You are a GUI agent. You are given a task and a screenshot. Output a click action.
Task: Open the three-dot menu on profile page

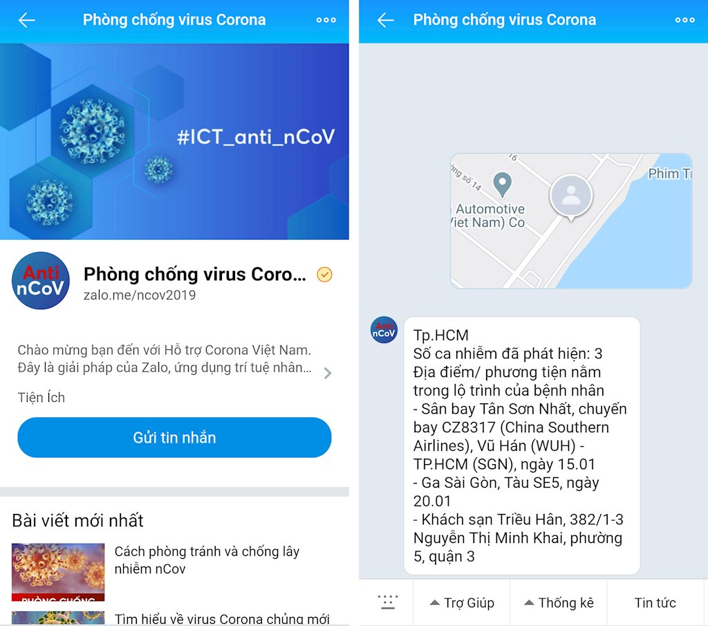326,20
